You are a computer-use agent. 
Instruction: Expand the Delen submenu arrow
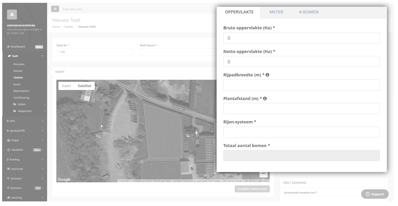click(x=44, y=104)
